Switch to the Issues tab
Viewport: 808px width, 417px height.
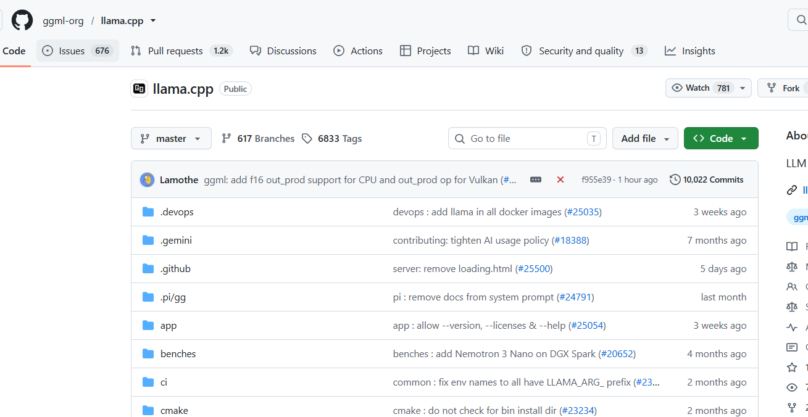(78, 51)
